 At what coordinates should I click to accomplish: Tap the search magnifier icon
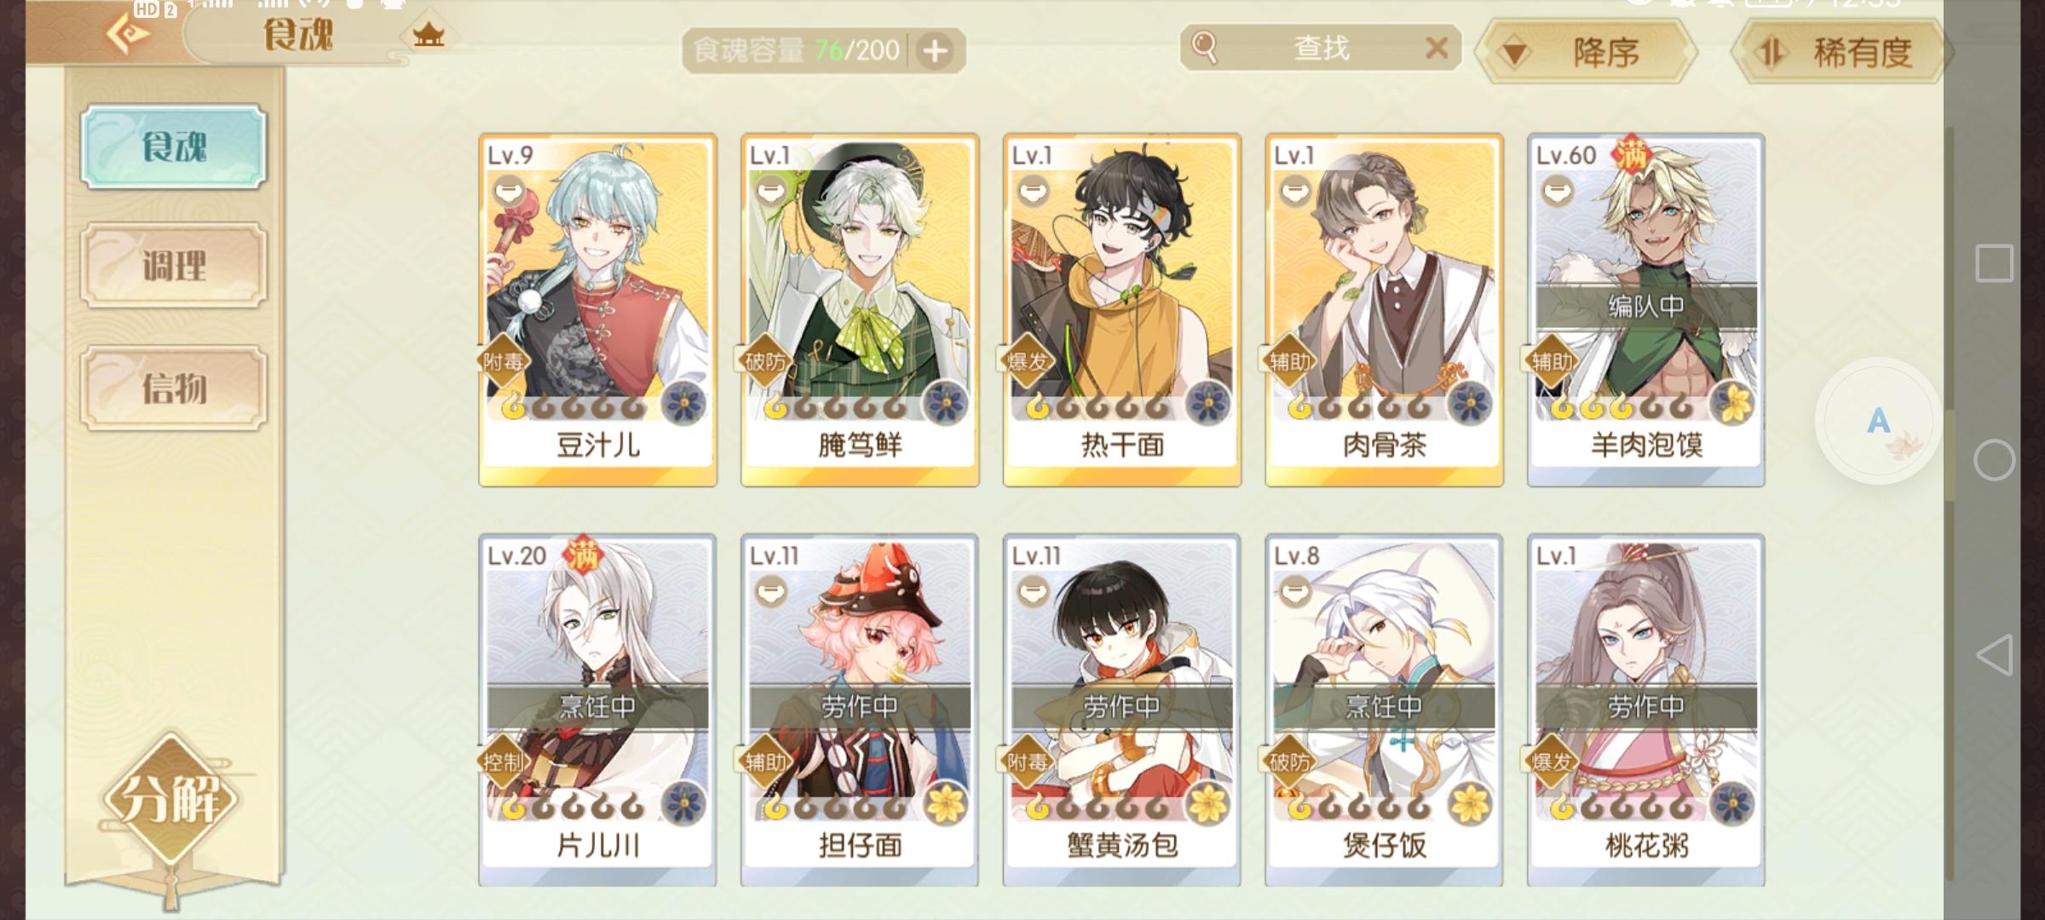pyautogui.click(x=1204, y=48)
